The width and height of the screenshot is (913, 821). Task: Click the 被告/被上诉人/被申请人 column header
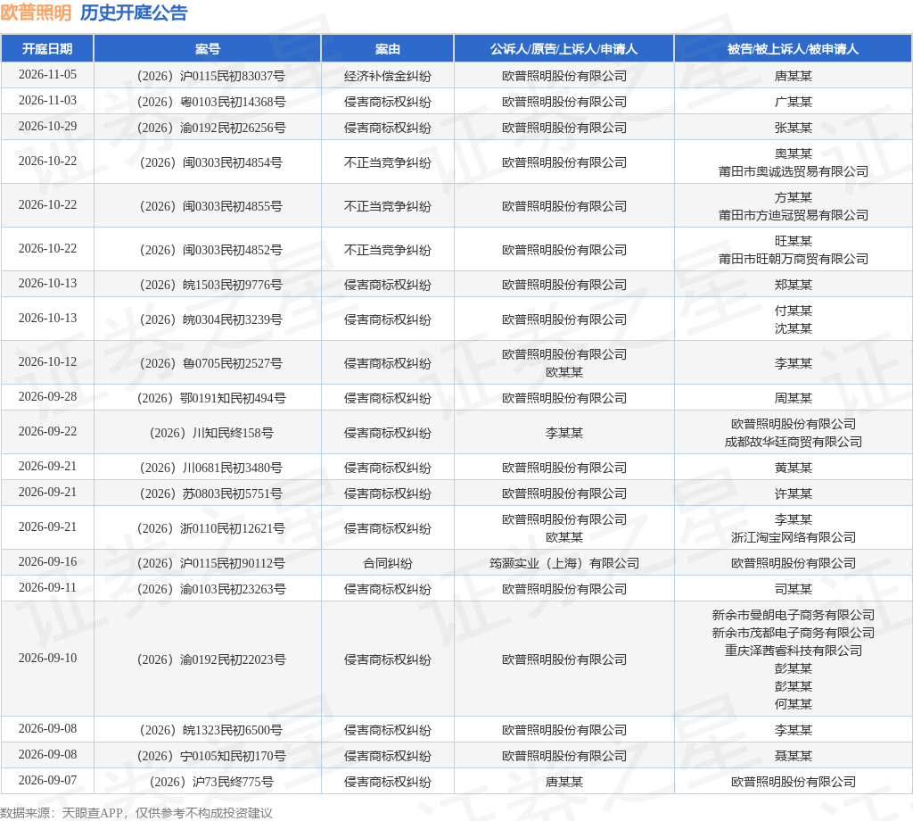[x=793, y=49]
